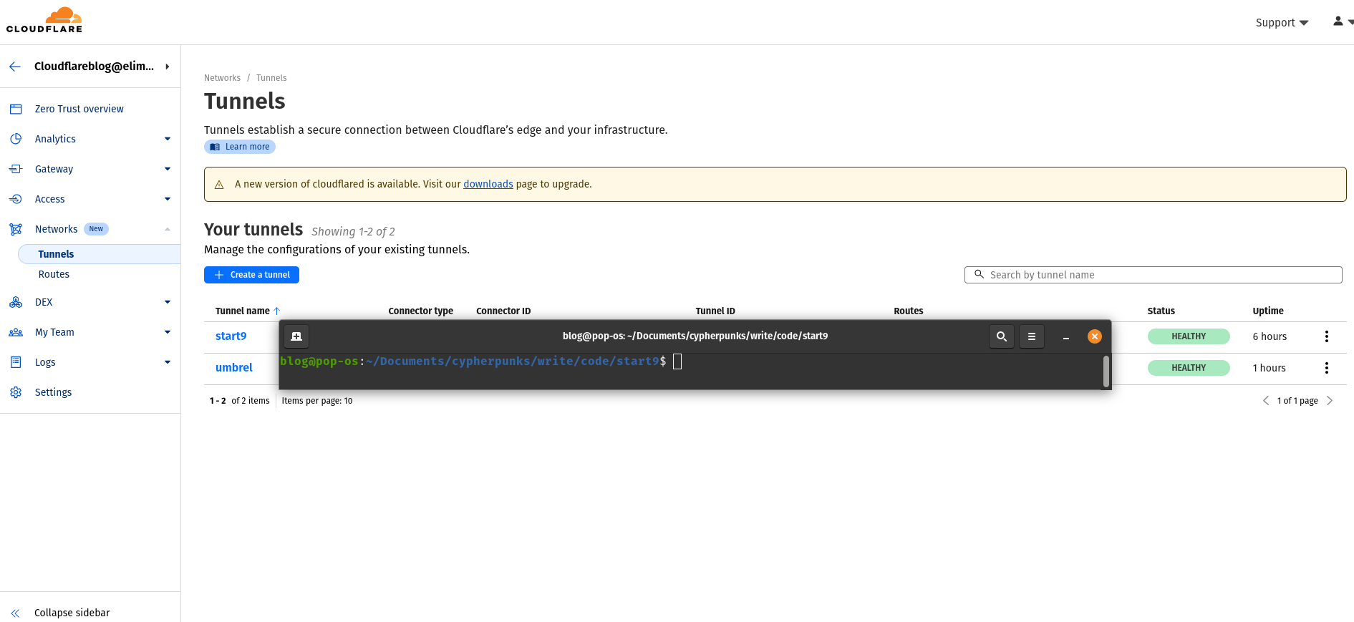Click the Networks sidebar icon
This screenshot has width=1354, height=622.
click(16, 229)
